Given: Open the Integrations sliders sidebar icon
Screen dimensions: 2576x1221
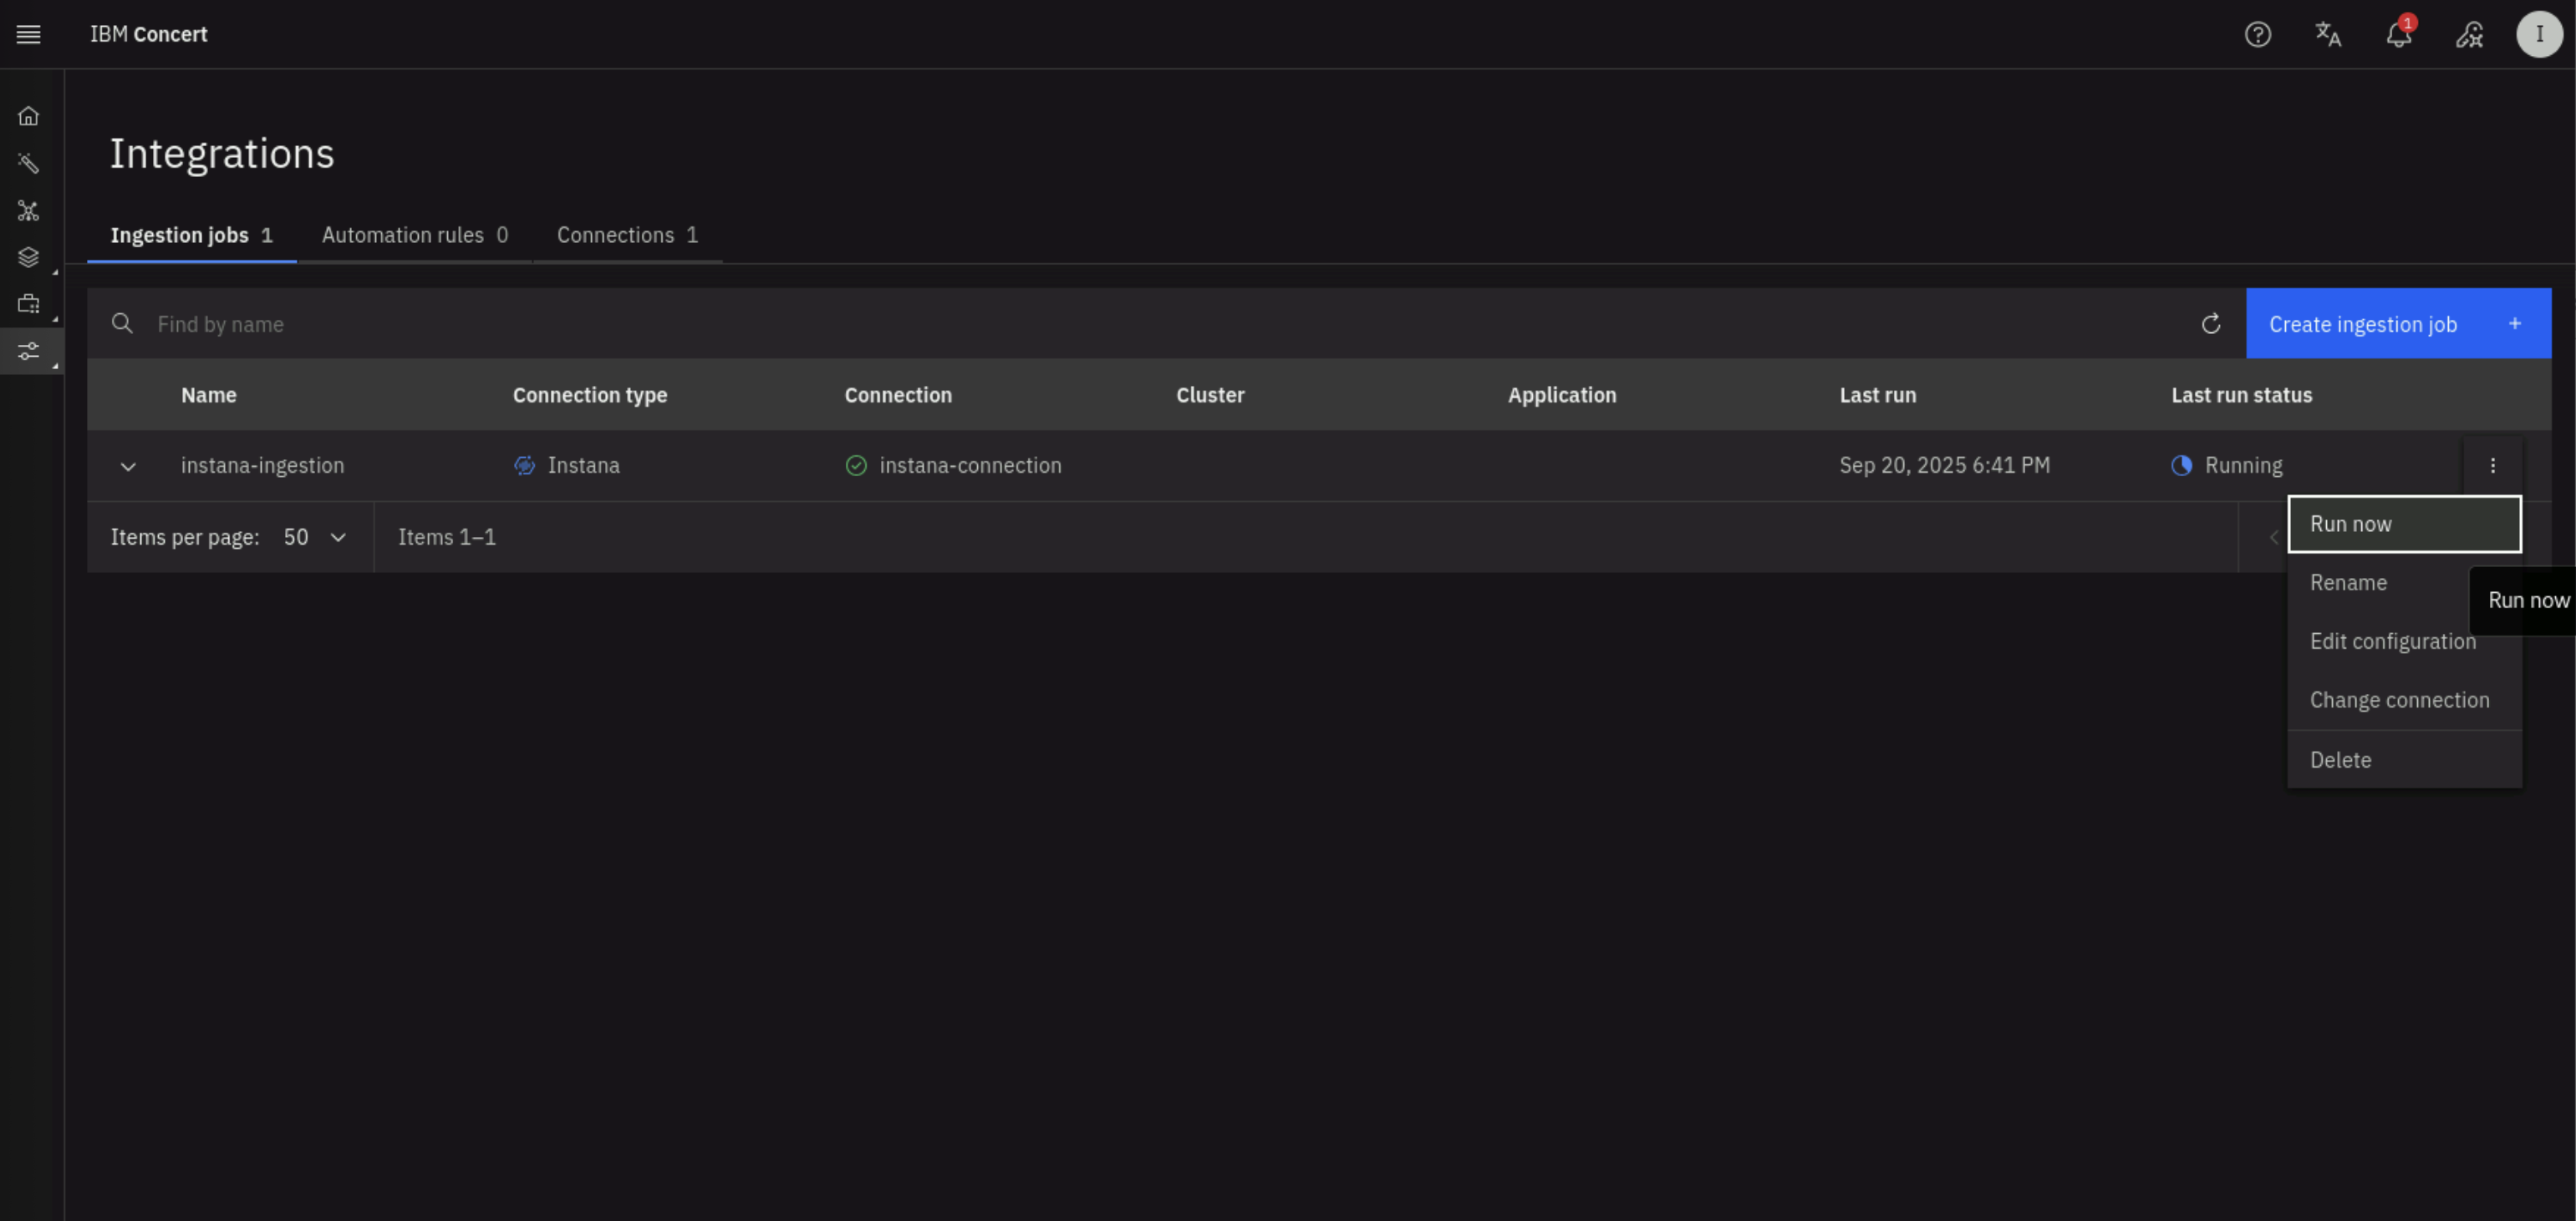Looking at the screenshot, I should point(28,351).
